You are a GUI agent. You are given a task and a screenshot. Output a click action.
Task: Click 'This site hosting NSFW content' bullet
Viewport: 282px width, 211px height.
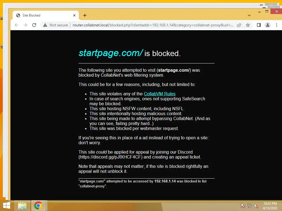coord(137,109)
